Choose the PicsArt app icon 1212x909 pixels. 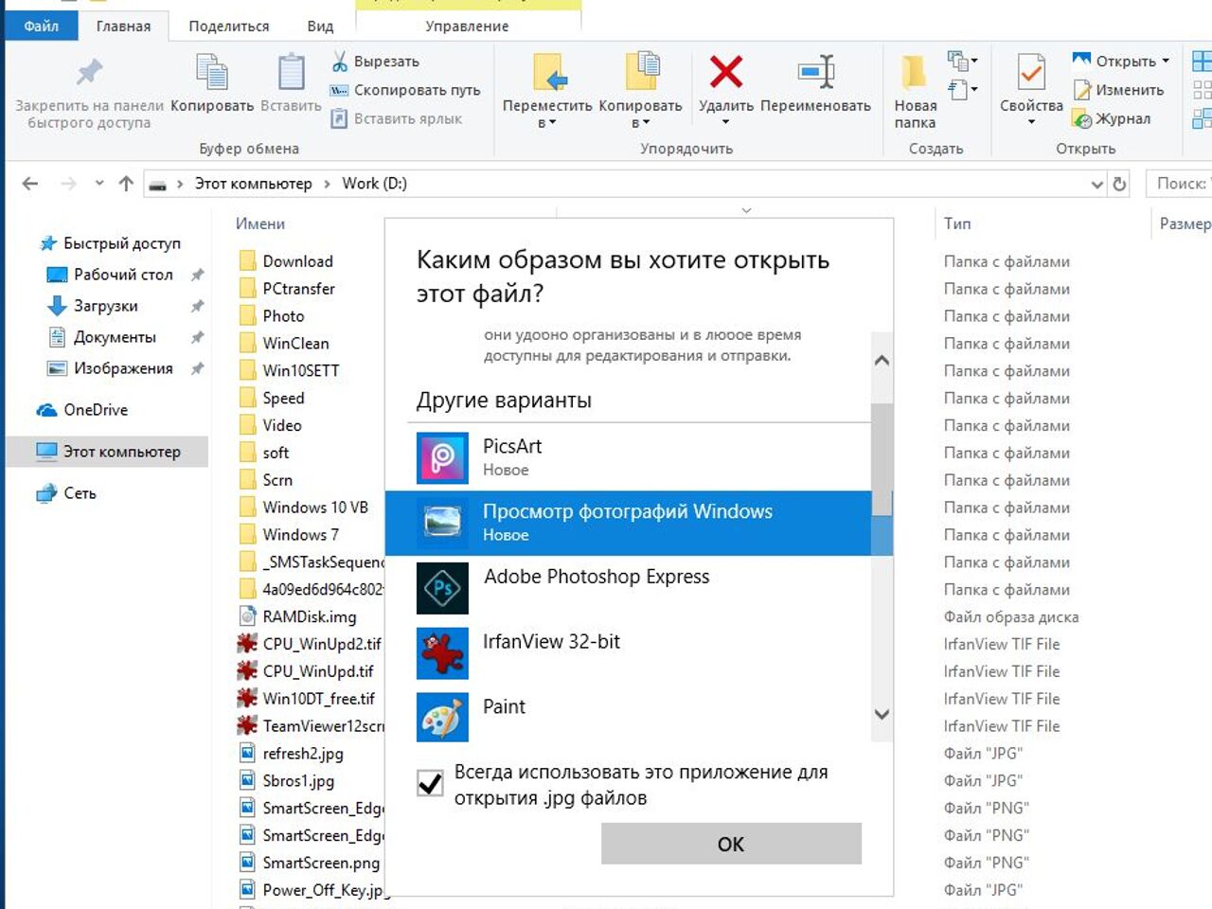pyautogui.click(x=442, y=457)
